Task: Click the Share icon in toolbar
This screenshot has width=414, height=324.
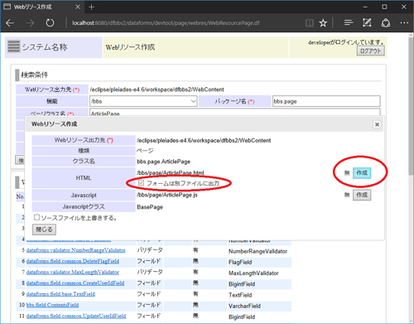Action: 386,23
